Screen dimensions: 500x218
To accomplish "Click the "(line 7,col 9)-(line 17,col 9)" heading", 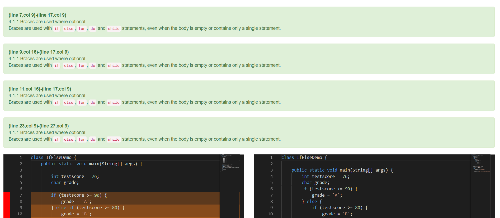I will click(x=37, y=15).
